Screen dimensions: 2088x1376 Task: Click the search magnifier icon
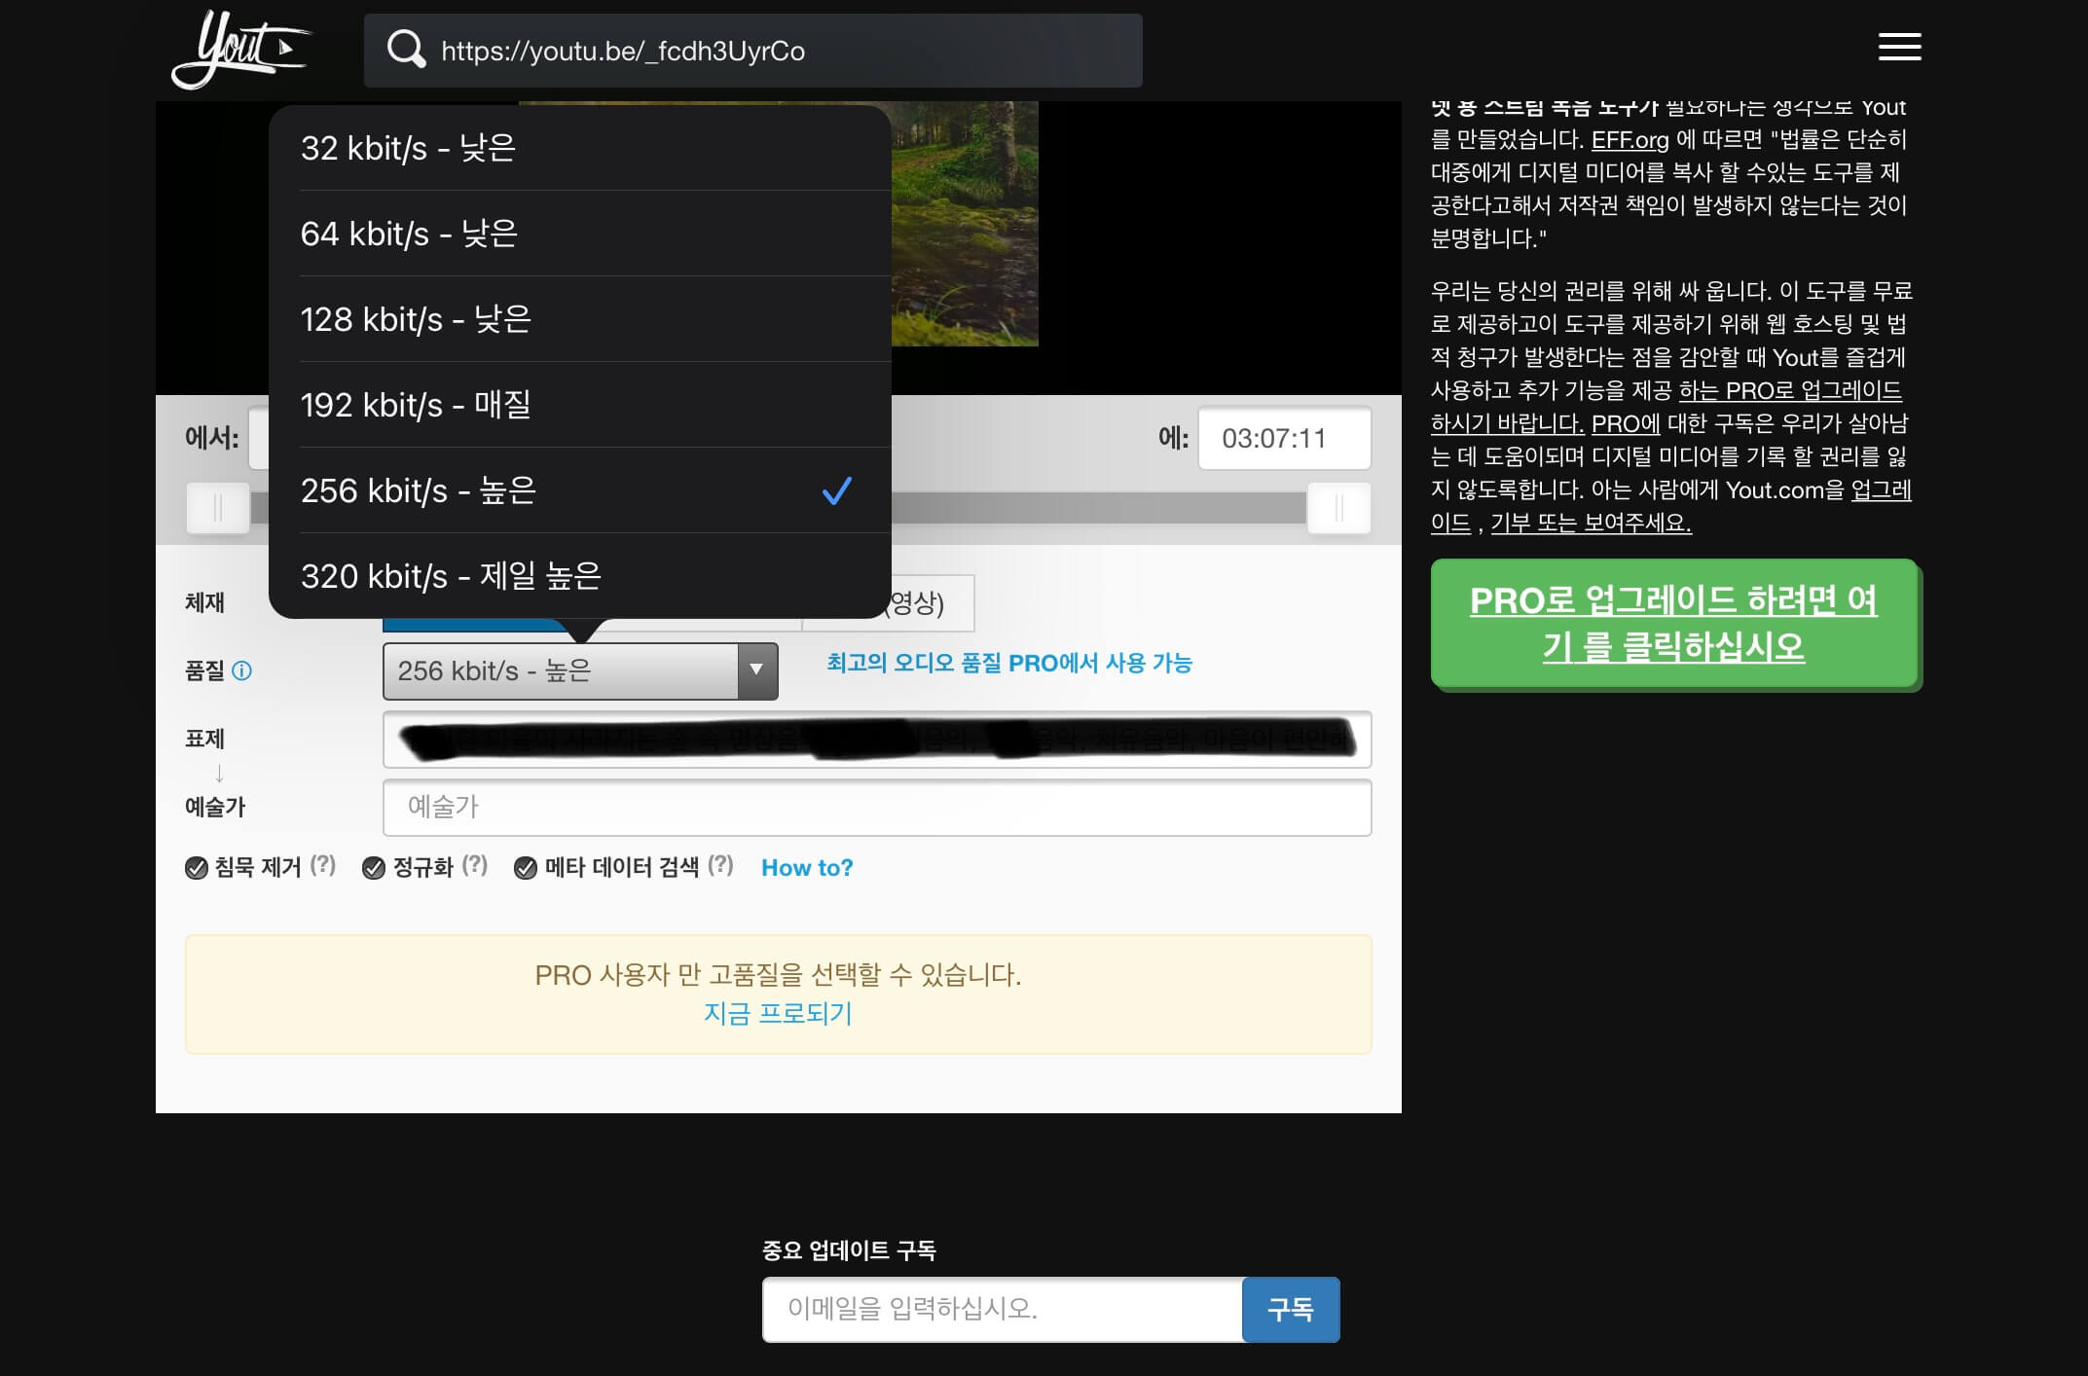(x=406, y=50)
